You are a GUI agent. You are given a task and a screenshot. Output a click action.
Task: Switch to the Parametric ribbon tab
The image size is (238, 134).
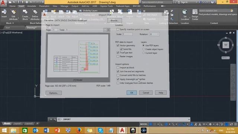point(44,6)
